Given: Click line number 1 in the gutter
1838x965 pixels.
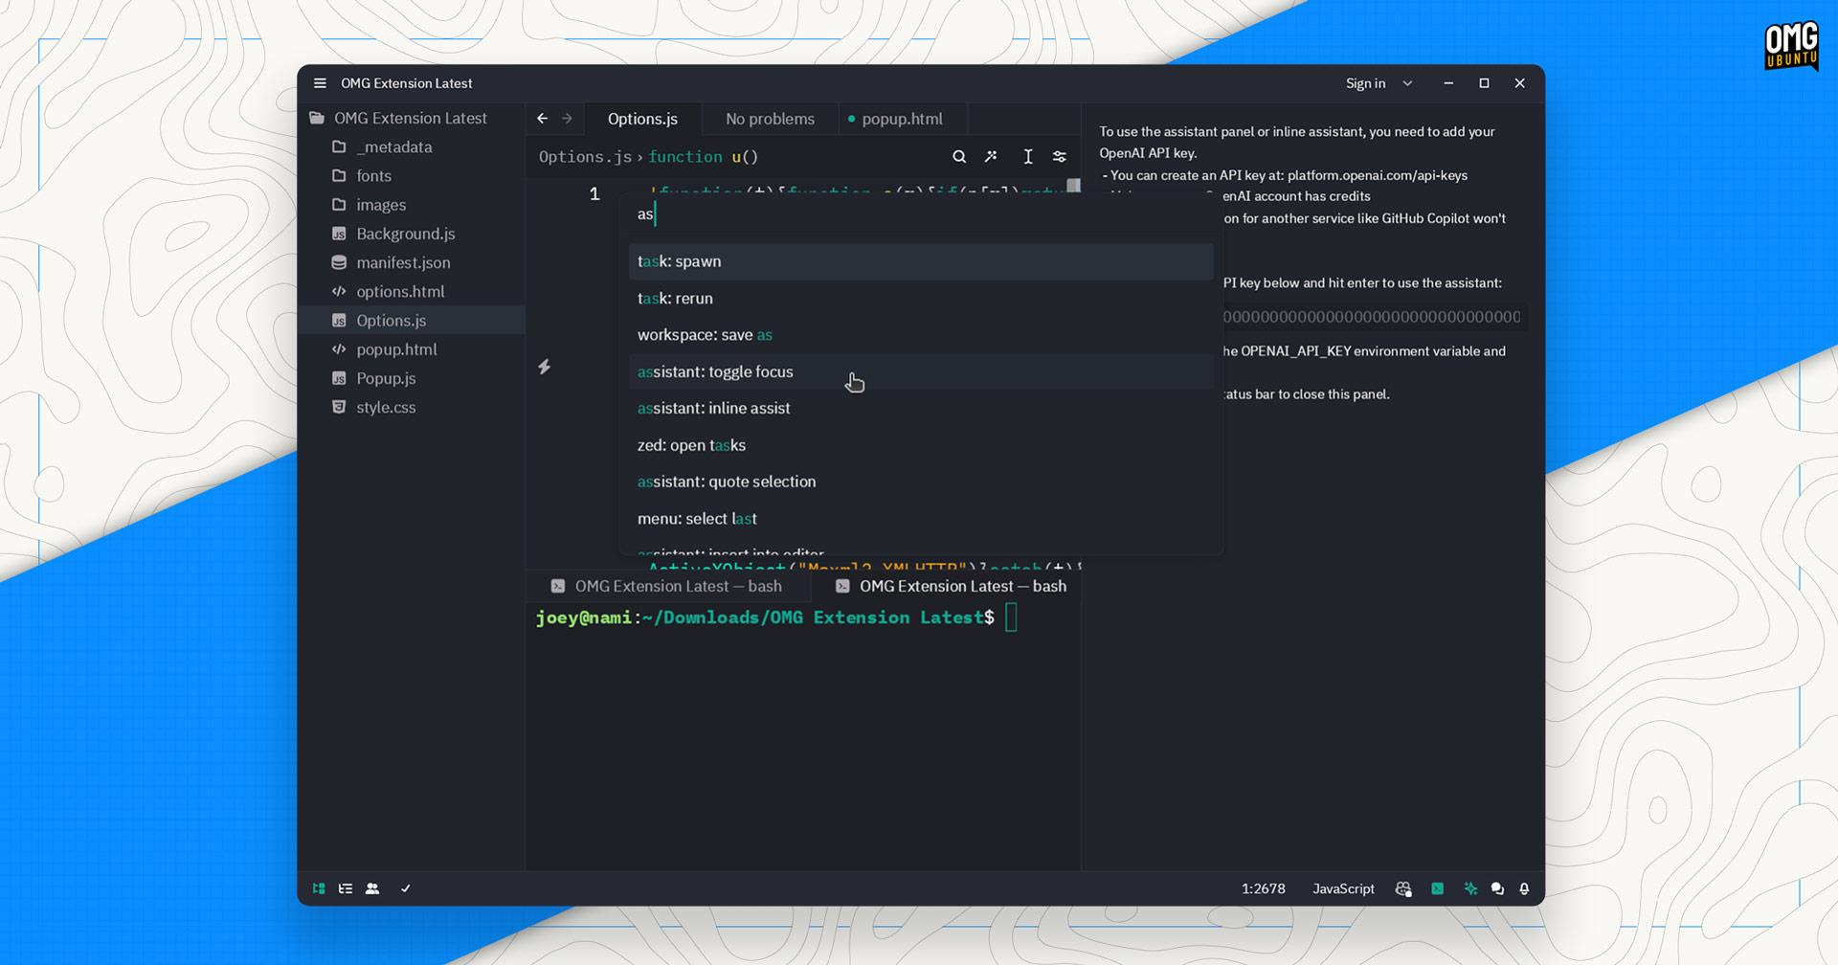Looking at the screenshot, I should coord(594,194).
